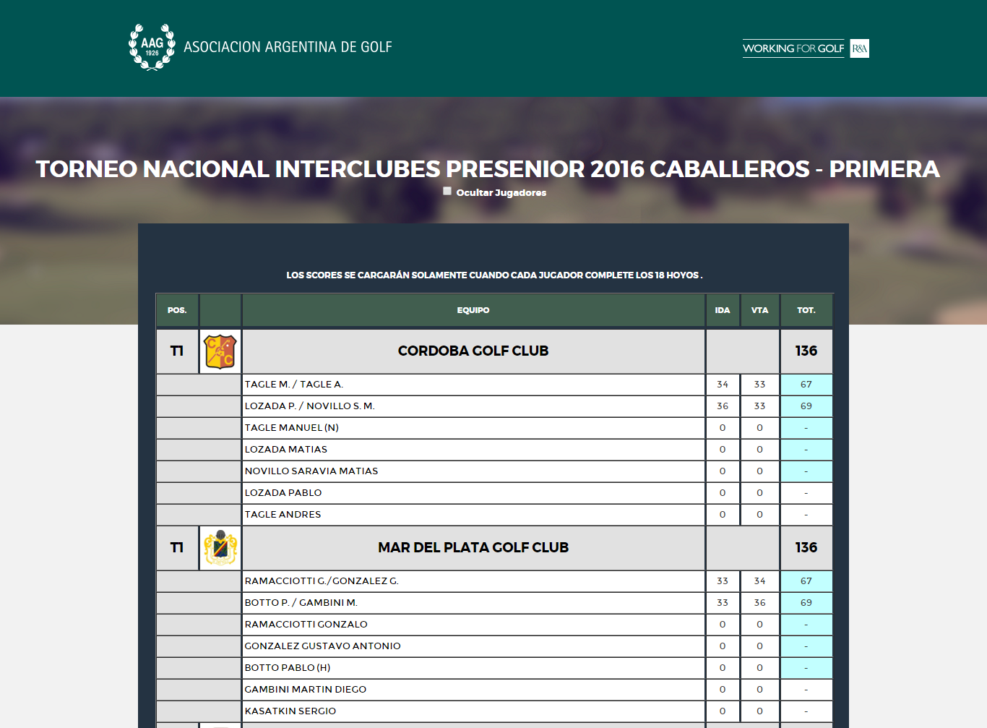Click IDA score 34 in Tagle M. row

pyautogui.click(x=723, y=385)
